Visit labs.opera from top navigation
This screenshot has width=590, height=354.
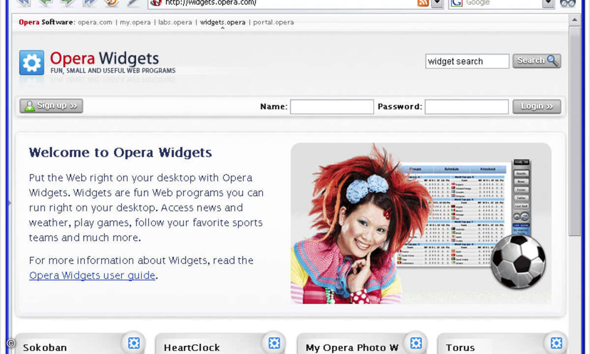coord(175,22)
